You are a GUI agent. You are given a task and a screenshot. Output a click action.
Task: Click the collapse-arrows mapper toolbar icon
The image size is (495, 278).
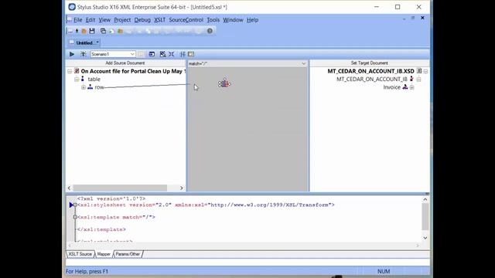tap(172, 54)
